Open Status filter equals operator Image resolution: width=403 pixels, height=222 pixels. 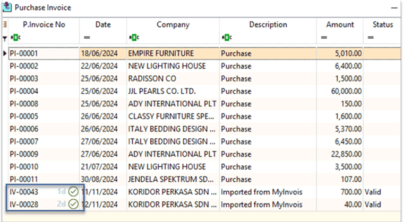tap(371, 38)
